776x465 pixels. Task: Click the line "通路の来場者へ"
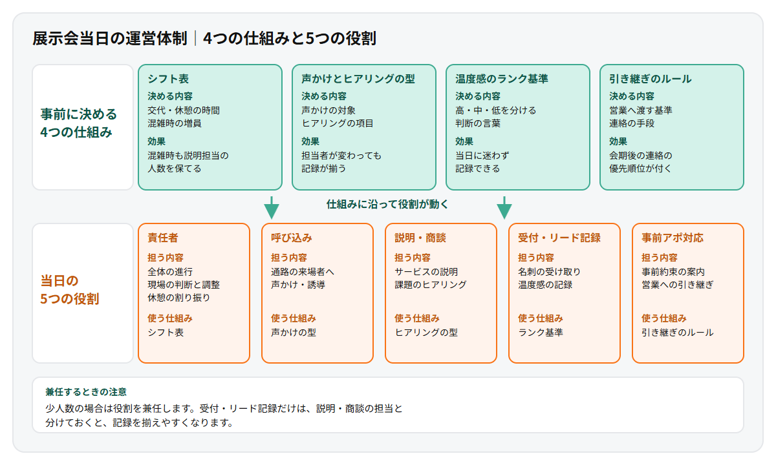(x=303, y=272)
